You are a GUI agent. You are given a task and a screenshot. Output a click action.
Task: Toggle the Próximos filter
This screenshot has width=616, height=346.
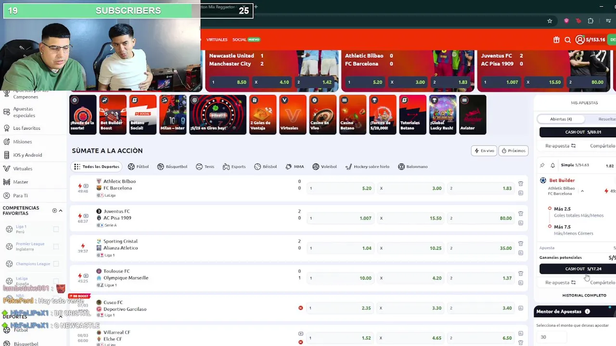click(513, 150)
